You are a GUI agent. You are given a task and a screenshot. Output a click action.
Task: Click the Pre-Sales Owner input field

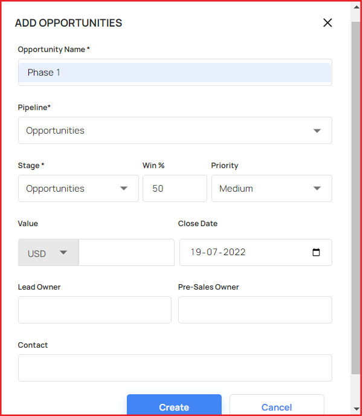click(x=255, y=310)
